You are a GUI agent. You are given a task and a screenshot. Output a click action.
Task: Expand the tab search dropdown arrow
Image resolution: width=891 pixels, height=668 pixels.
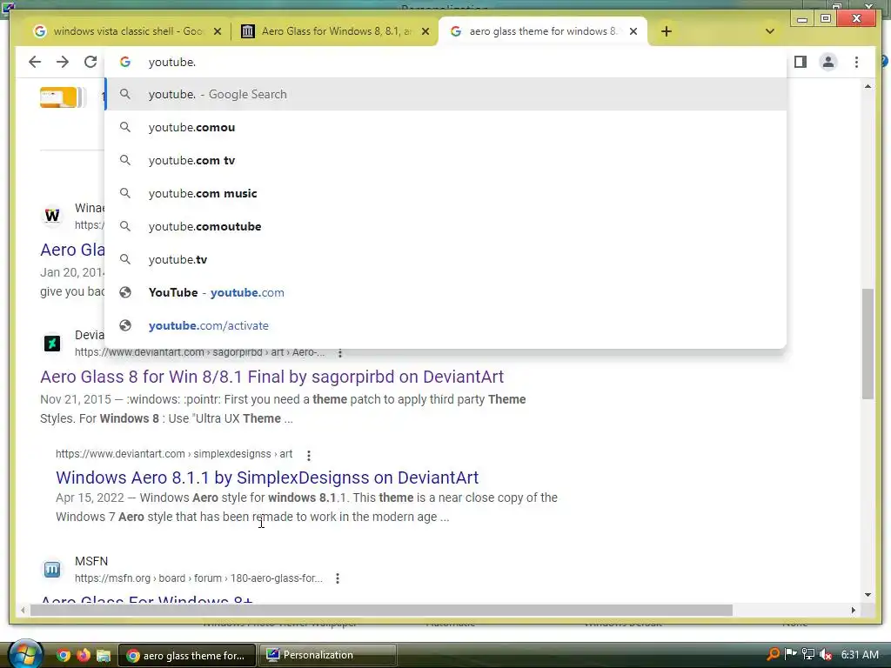[770, 31]
